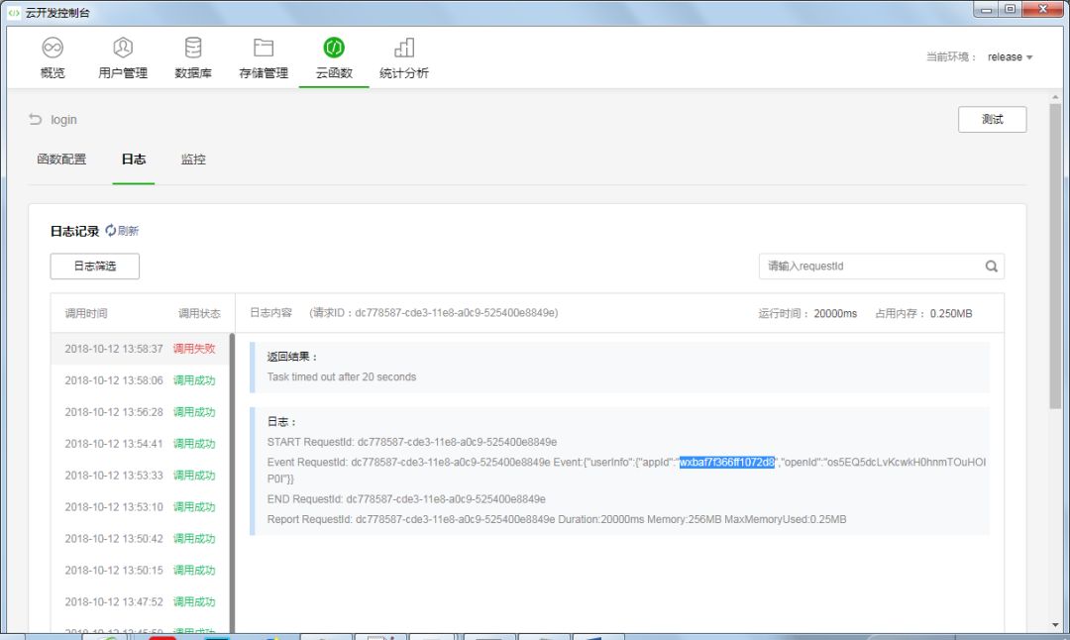Click the main page vertical scrollbar
This screenshot has width=1070, height=640.
1056,256
